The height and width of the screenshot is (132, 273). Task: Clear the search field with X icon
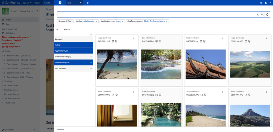point(258,15)
